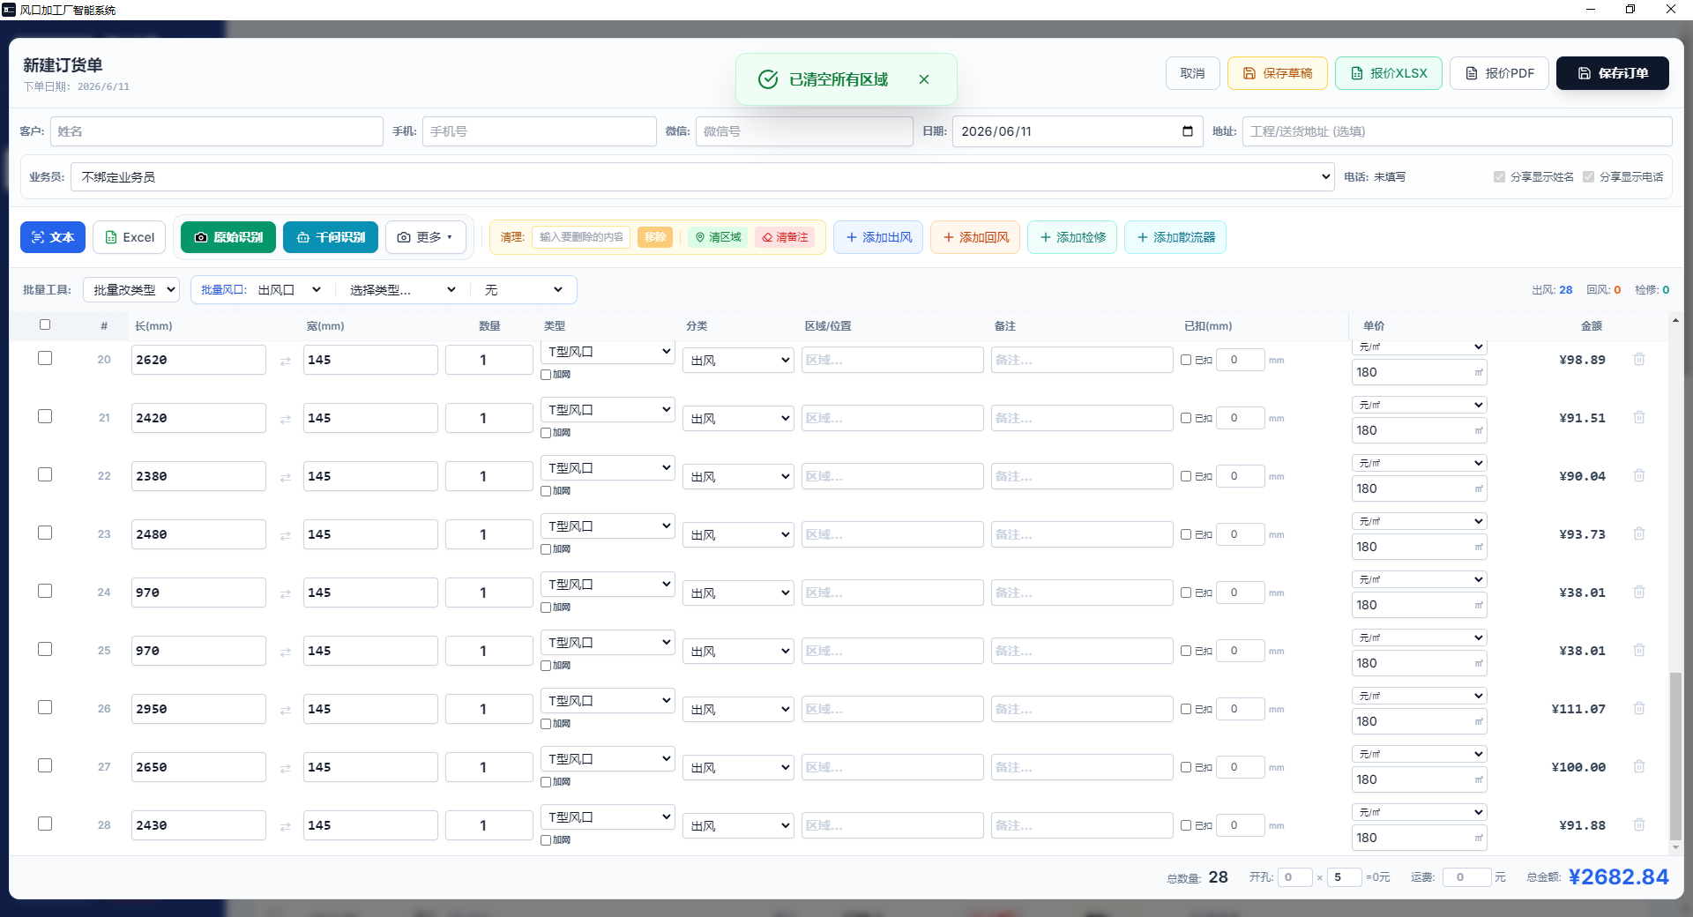Expand the 更多 recognition options menu
This screenshot has width=1693, height=917.
point(426,237)
